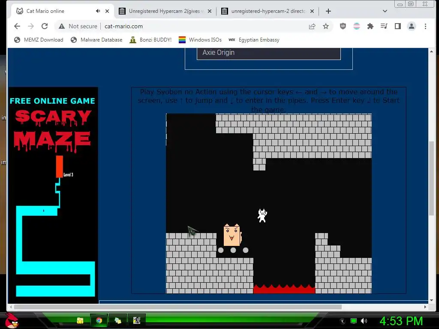The width and height of the screenshot is (439, 329).
Task: Open the Windows ISOs bookmark
Action: click(x=200, y=40)
